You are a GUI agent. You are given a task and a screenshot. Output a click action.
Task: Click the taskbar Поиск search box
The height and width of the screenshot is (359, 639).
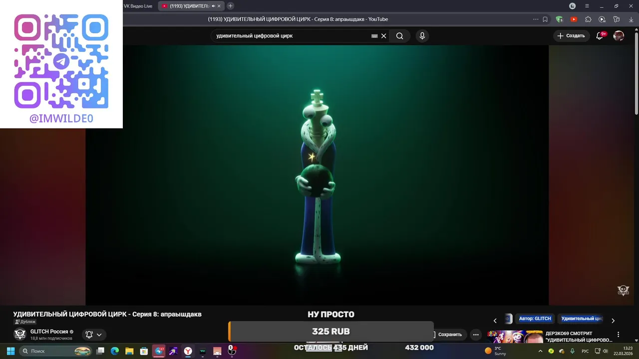coord(56,351)
